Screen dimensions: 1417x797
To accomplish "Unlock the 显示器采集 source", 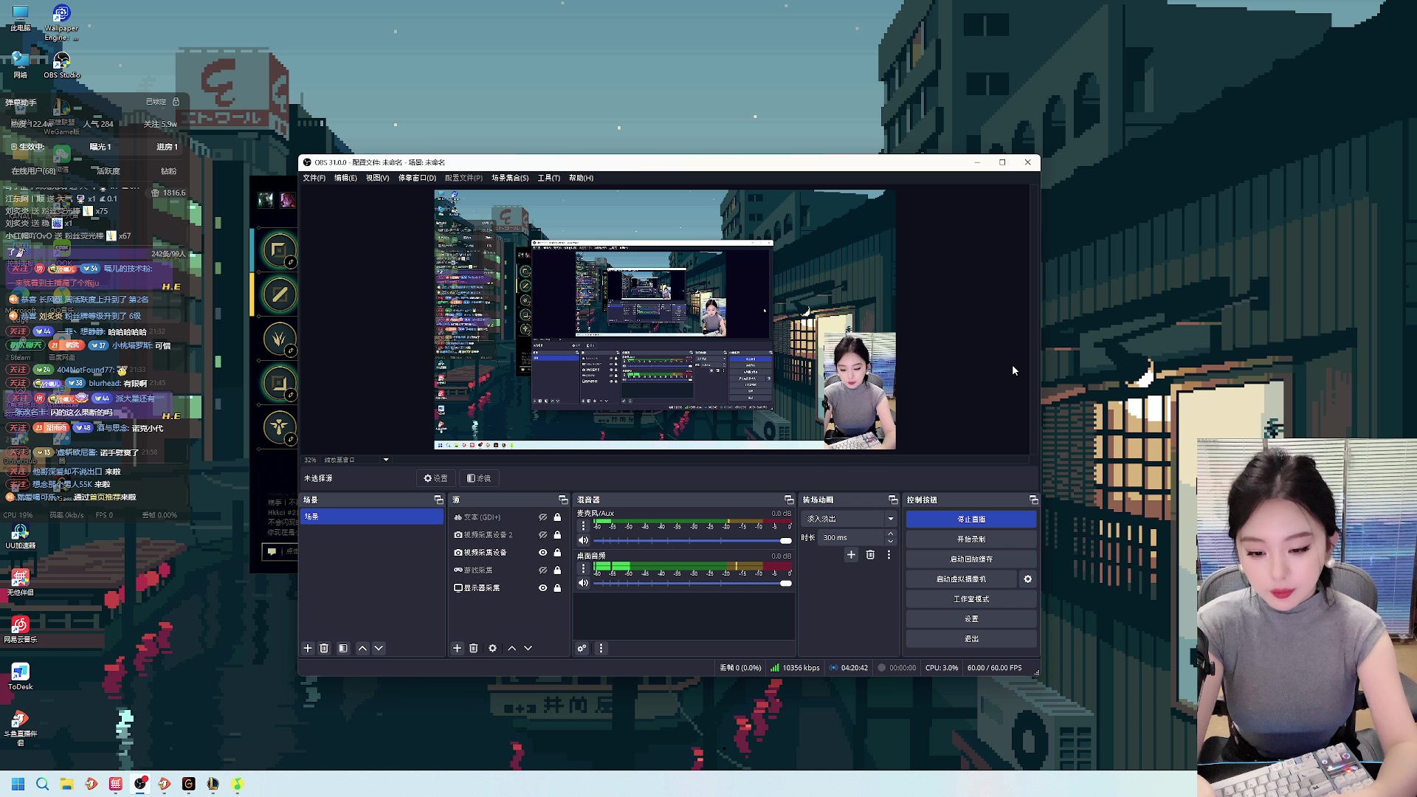I will click(558, 588).
